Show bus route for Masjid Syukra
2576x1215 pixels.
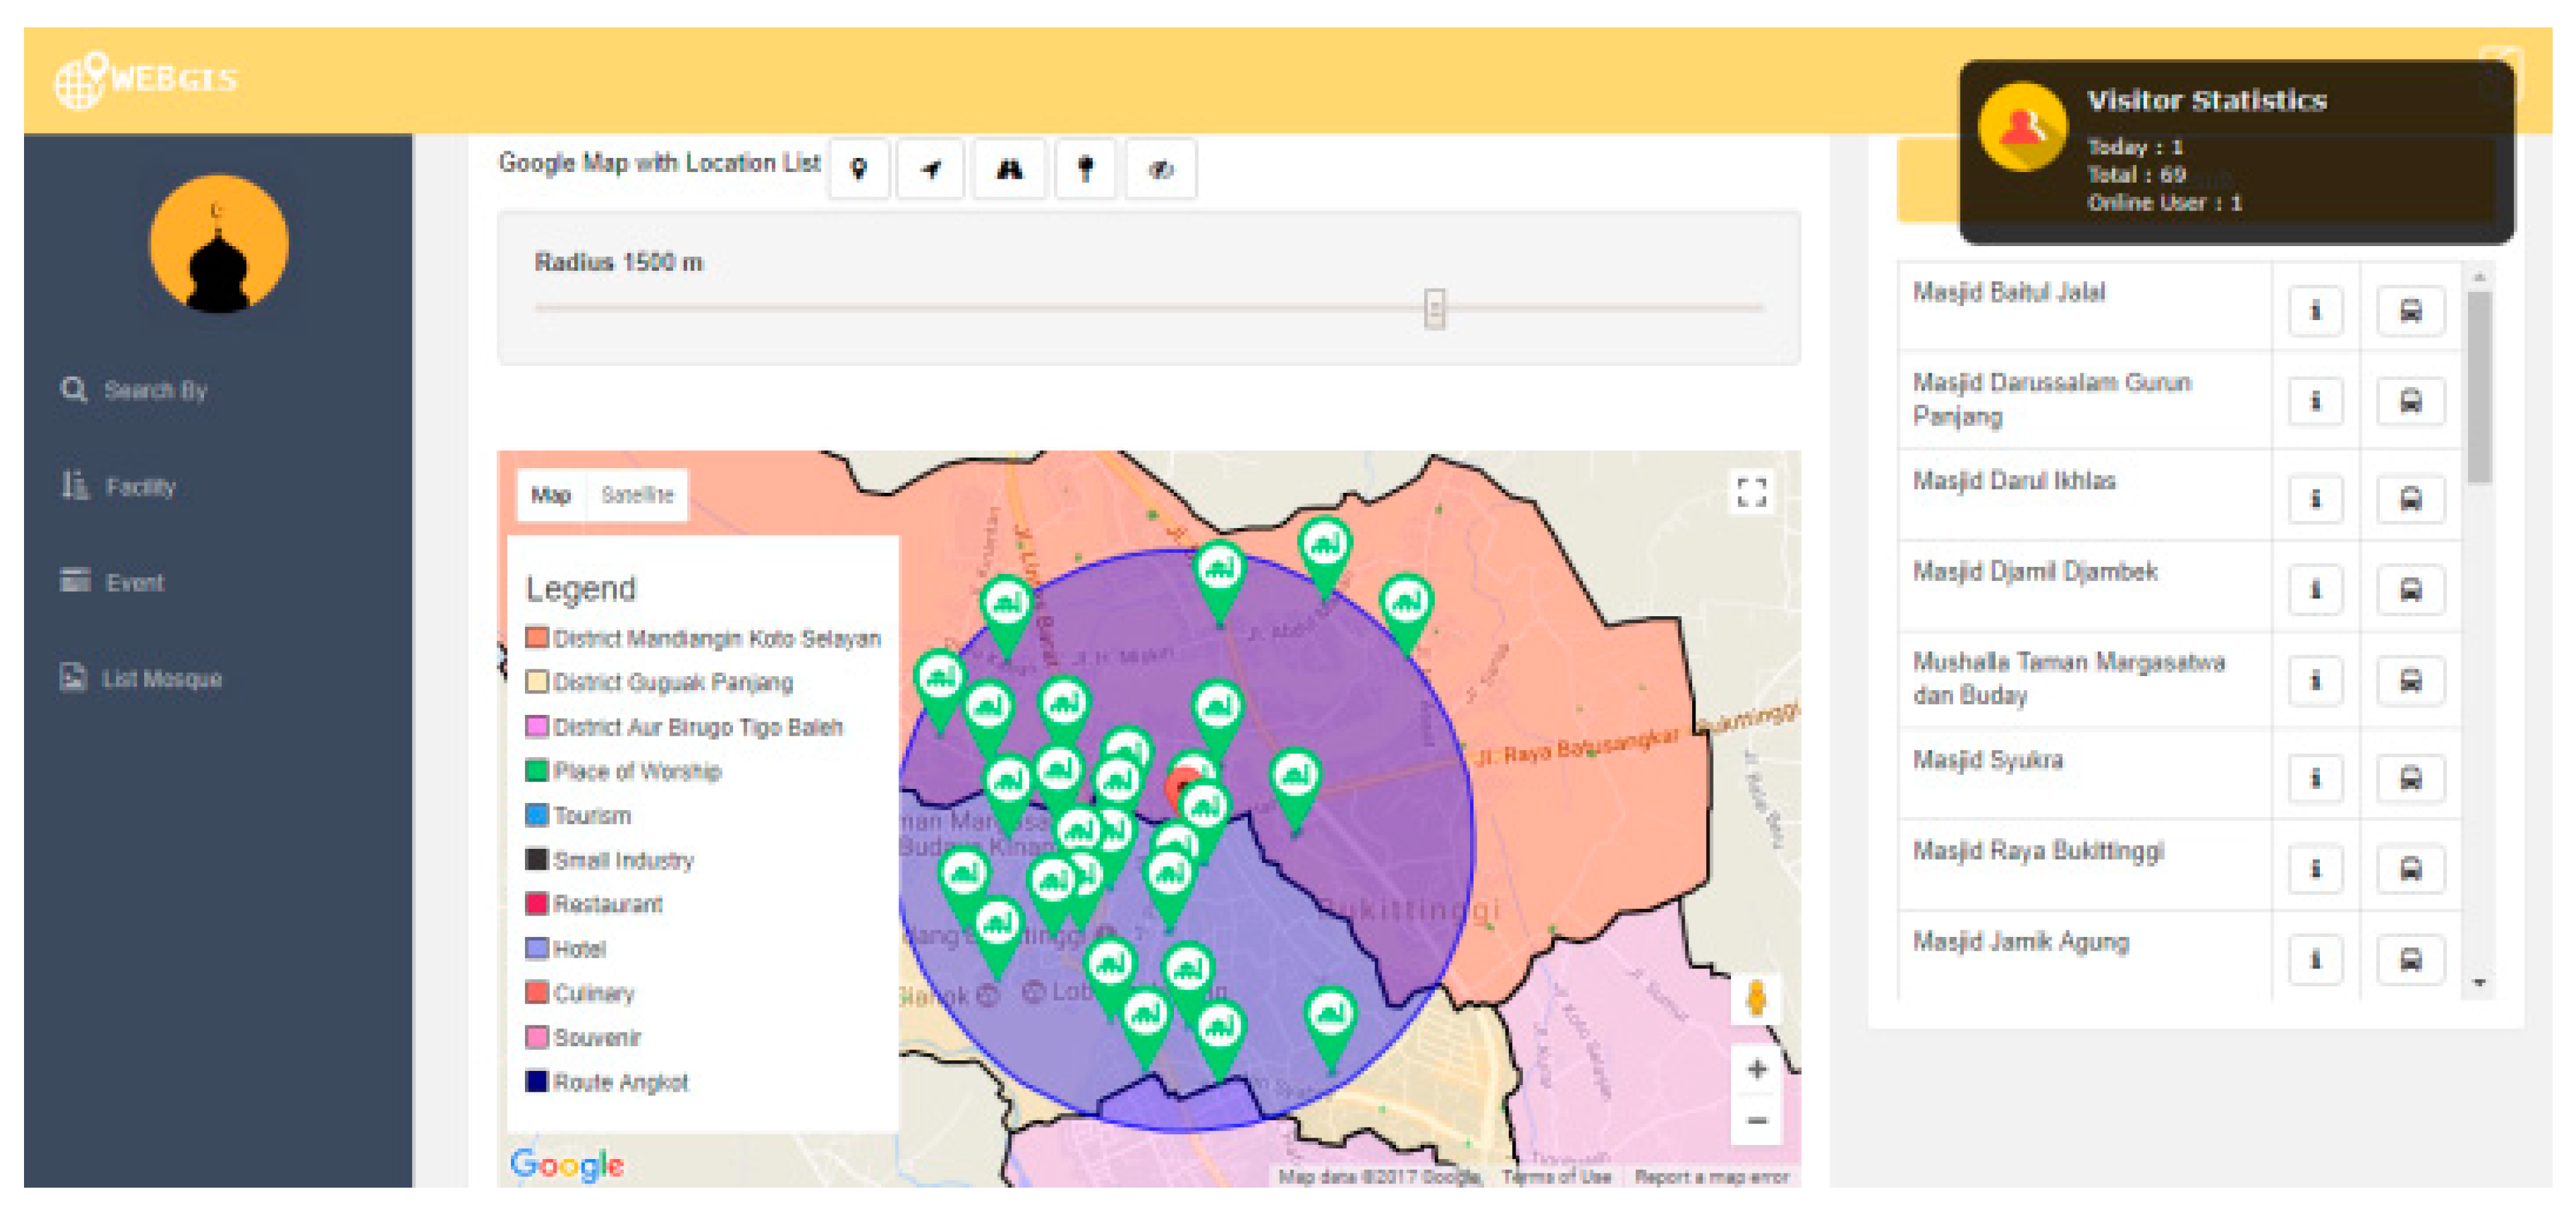click(2410, 778)
